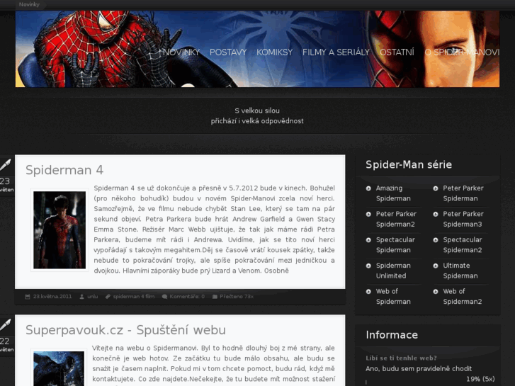This screenshot has width=515, height=386.
Task: Click the folder icon beside Přečteno 73x
Action: pyautogui.click(x=215, y=297)
